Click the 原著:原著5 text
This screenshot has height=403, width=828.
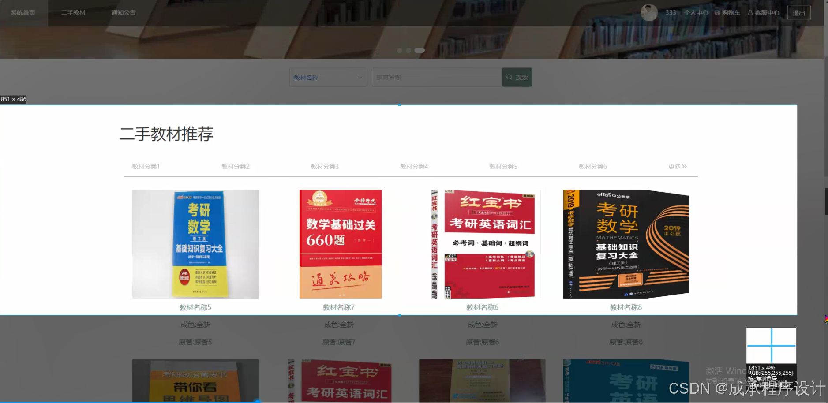tap(195, 342)
